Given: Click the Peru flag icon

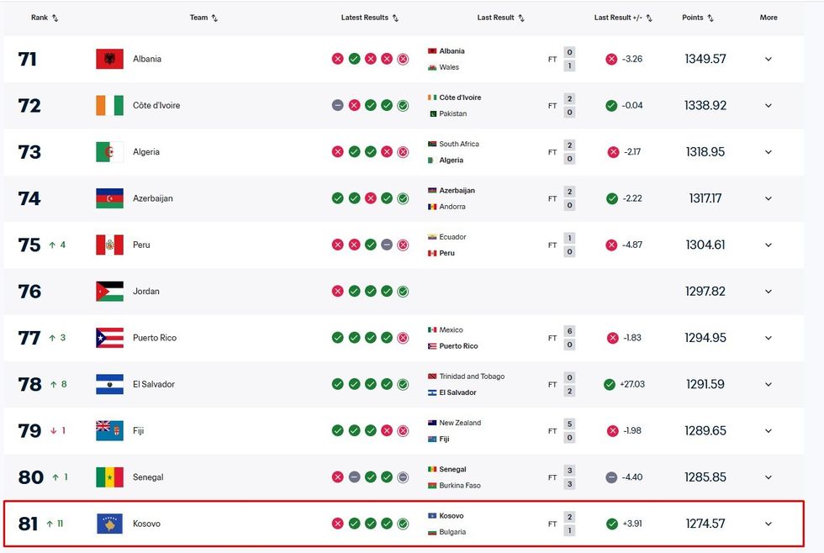Looking at the screenshot, I should click(109, 245).
